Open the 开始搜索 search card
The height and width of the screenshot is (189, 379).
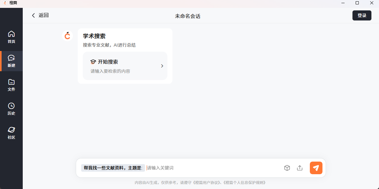[125, 66]
